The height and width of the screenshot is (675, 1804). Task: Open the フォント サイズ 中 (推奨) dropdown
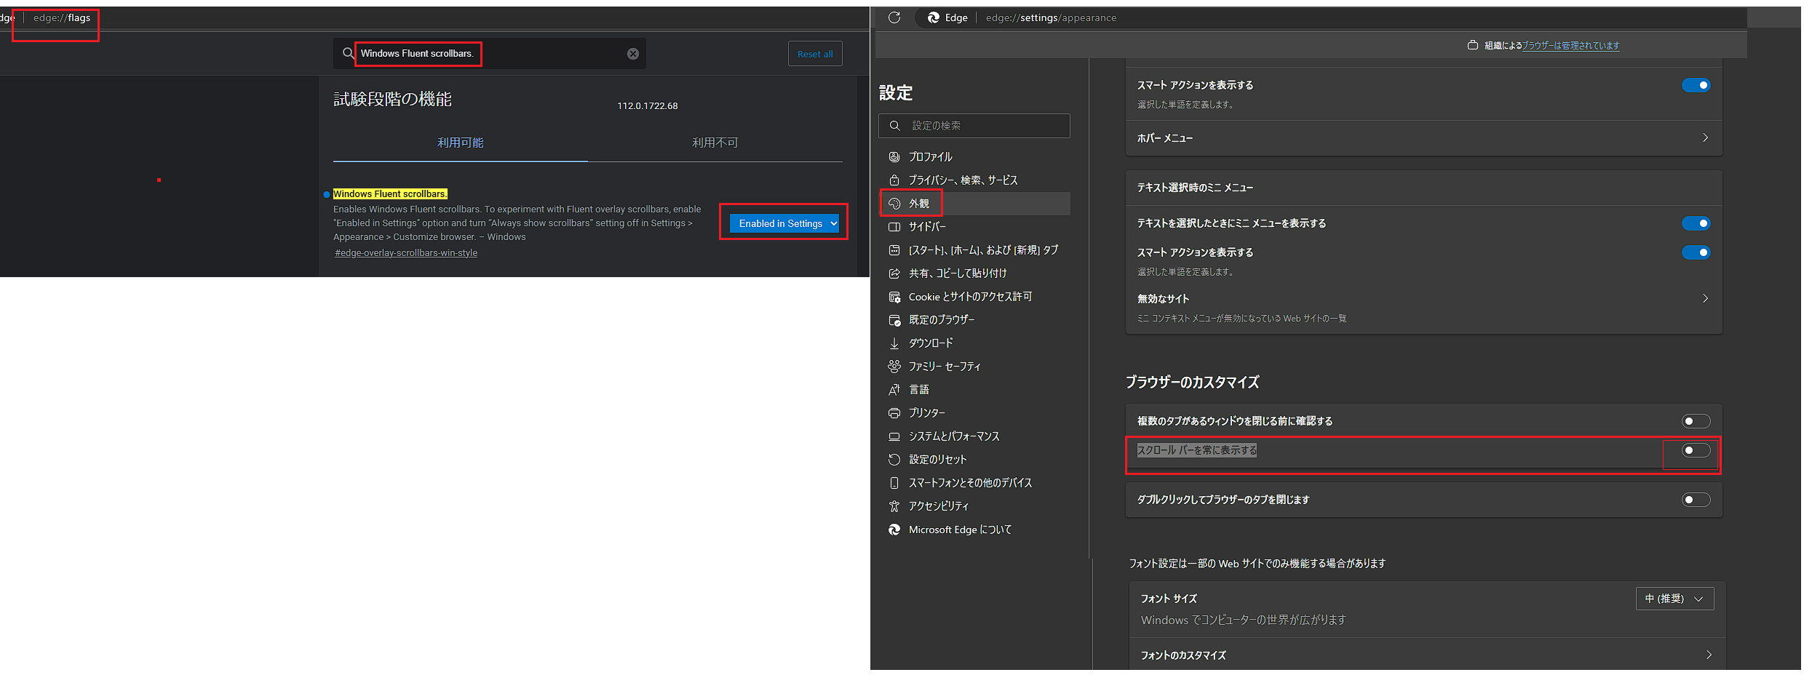(x=1674, y=599)
